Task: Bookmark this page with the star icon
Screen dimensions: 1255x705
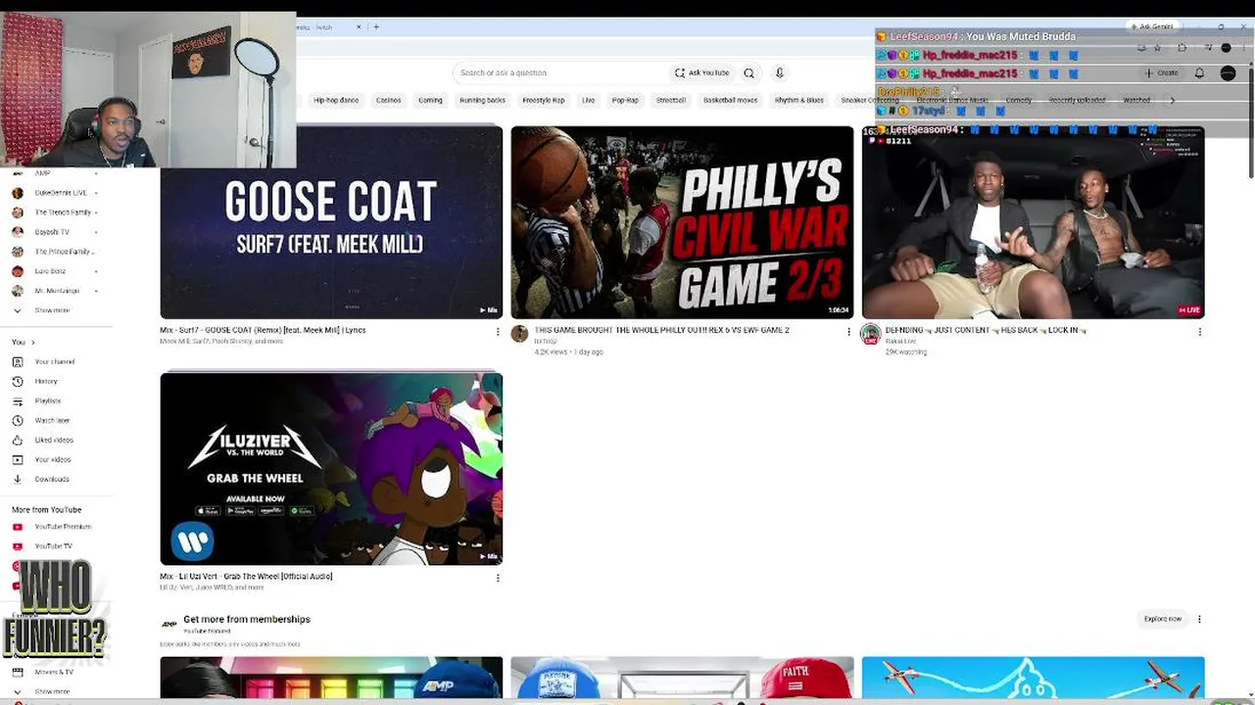Action: click(x=1157, y=47)
